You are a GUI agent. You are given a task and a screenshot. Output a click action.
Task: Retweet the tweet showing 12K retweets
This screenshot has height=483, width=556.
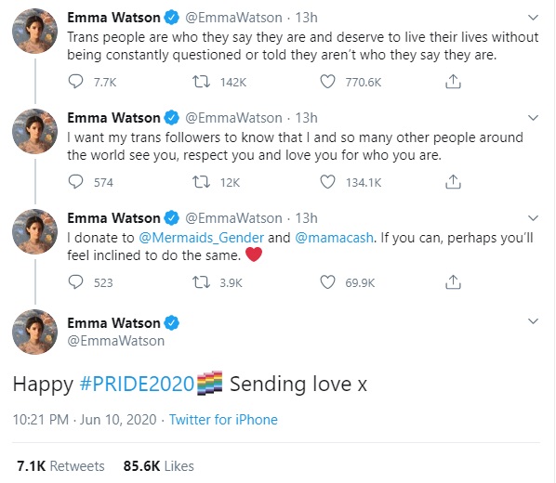tap(201, 182)
